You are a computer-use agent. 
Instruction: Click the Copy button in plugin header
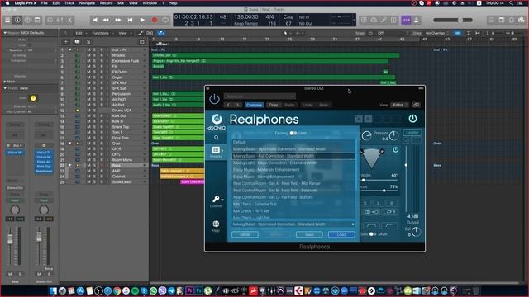pyautogui.click(x=274, y=105)
